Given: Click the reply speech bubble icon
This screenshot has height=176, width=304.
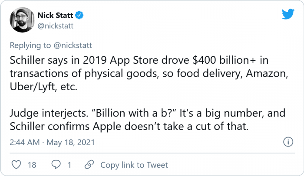Looking at the screenshot, I should click(56, 165).
